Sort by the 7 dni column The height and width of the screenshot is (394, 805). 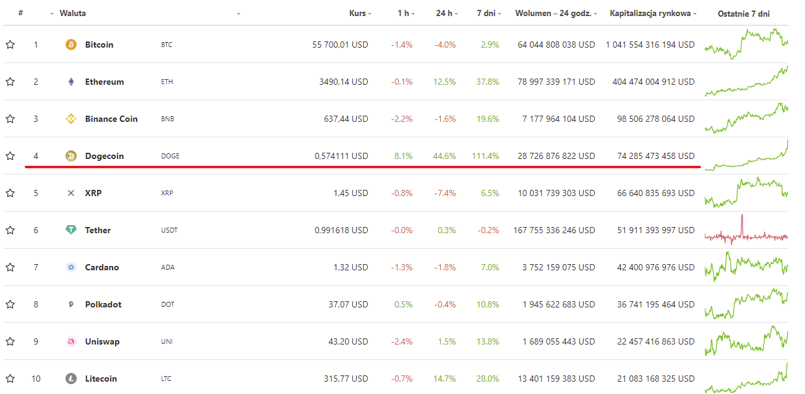(488, 13)
